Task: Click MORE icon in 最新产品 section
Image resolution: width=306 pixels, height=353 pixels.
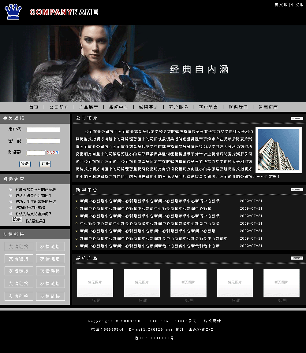Action: click(297, 258)
